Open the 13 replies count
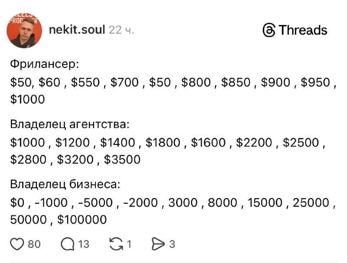The height and width of the screenshot is (263, 347). tap(84, 244)
